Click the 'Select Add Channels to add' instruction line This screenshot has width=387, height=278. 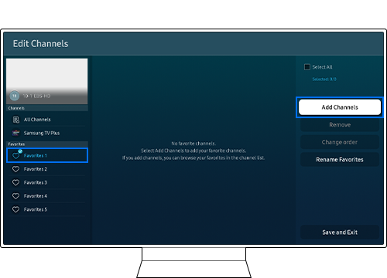(193, 151)
